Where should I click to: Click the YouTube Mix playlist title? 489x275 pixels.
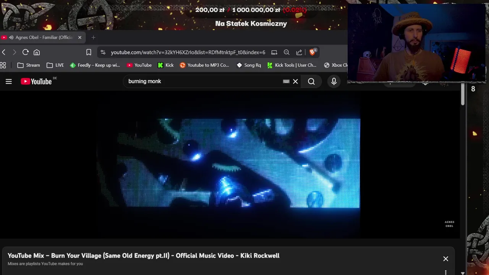pos(144,256)
